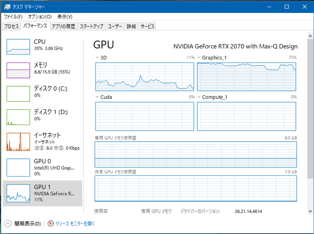Screen dimensions: 314x234
Task: Select the CPU usage mini graph
Action: click(x=18, y=47)
